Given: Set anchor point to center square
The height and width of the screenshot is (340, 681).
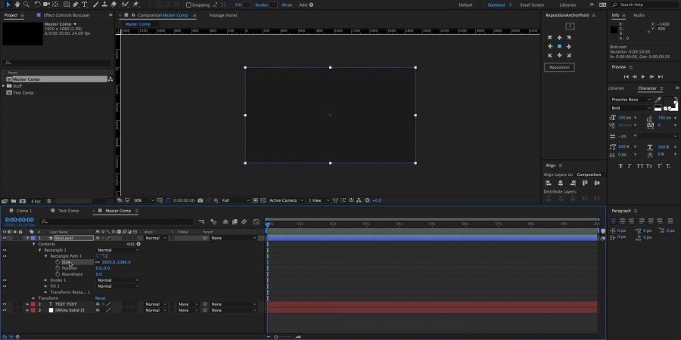Looking at the screenshot, I should (559, 46).
